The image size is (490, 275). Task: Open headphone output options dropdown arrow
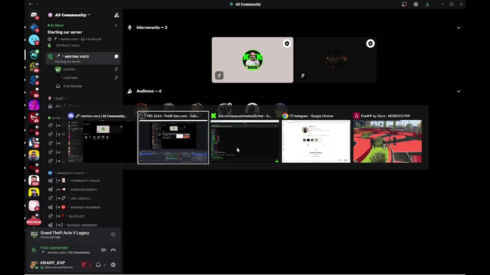[x=105, y=265]
